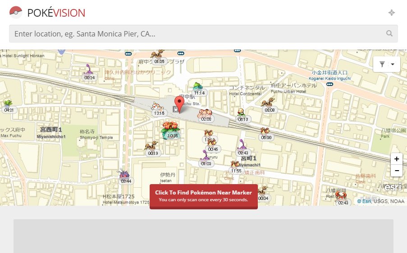Select the Spearow with 06:00 timer
Image resolution: width=407 pixels, height=253 pixels.
pos(266,134)
